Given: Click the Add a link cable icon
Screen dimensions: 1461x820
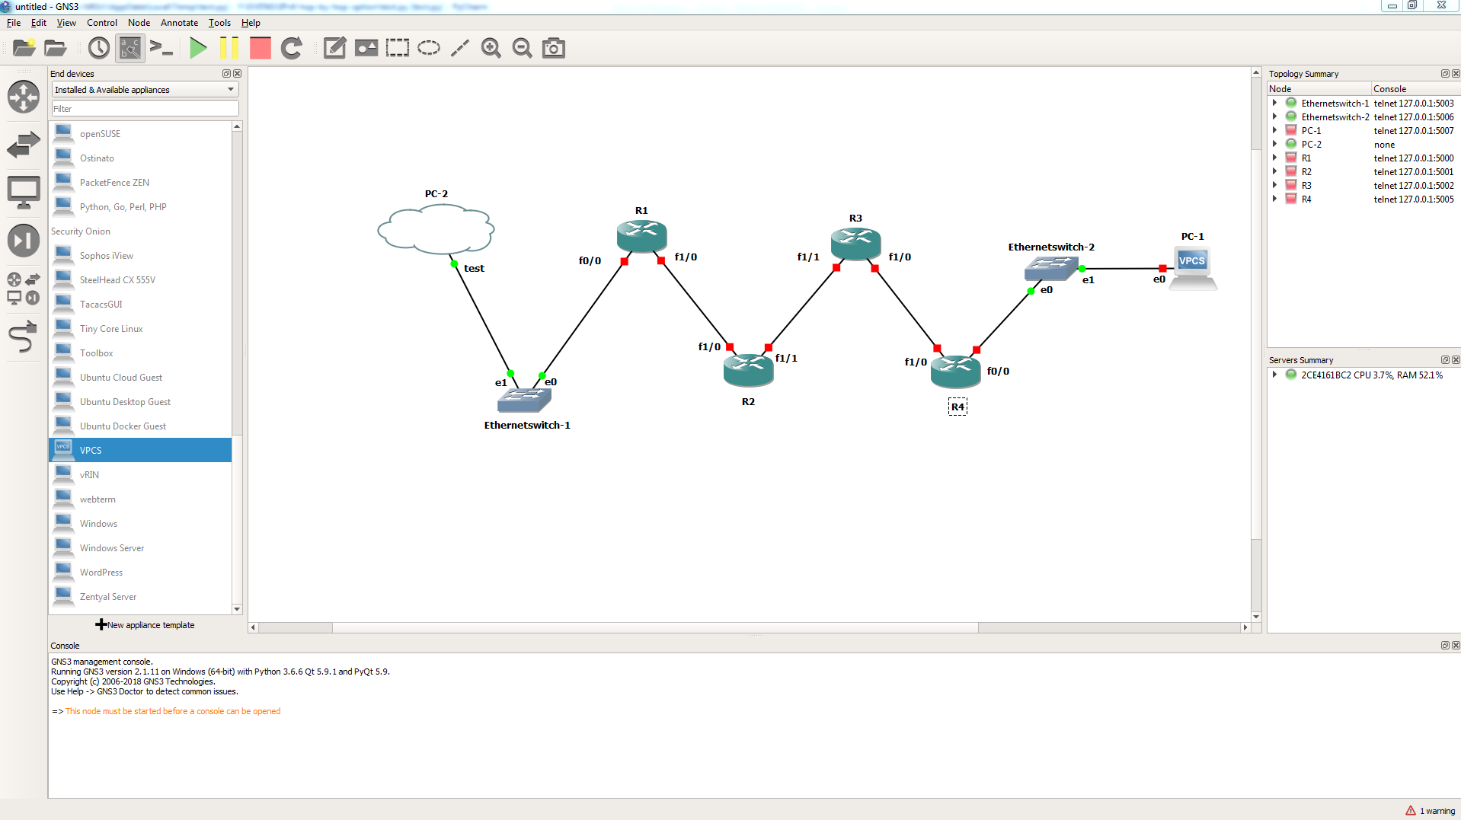Looking at the screenshot, I should tap(24, 337).
